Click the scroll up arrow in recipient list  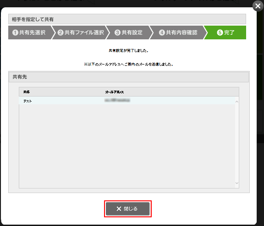pos(237,102)
